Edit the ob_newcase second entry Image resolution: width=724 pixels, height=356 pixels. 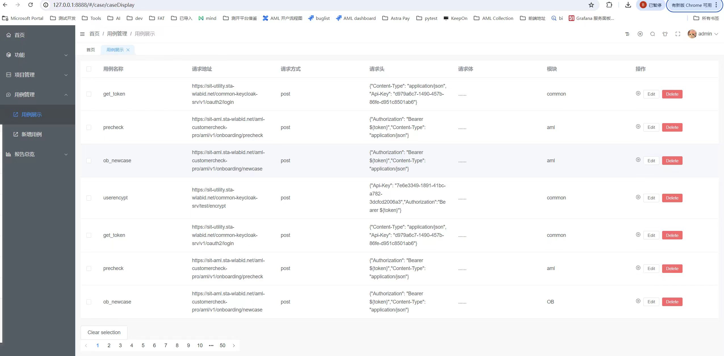click(652, 302)
